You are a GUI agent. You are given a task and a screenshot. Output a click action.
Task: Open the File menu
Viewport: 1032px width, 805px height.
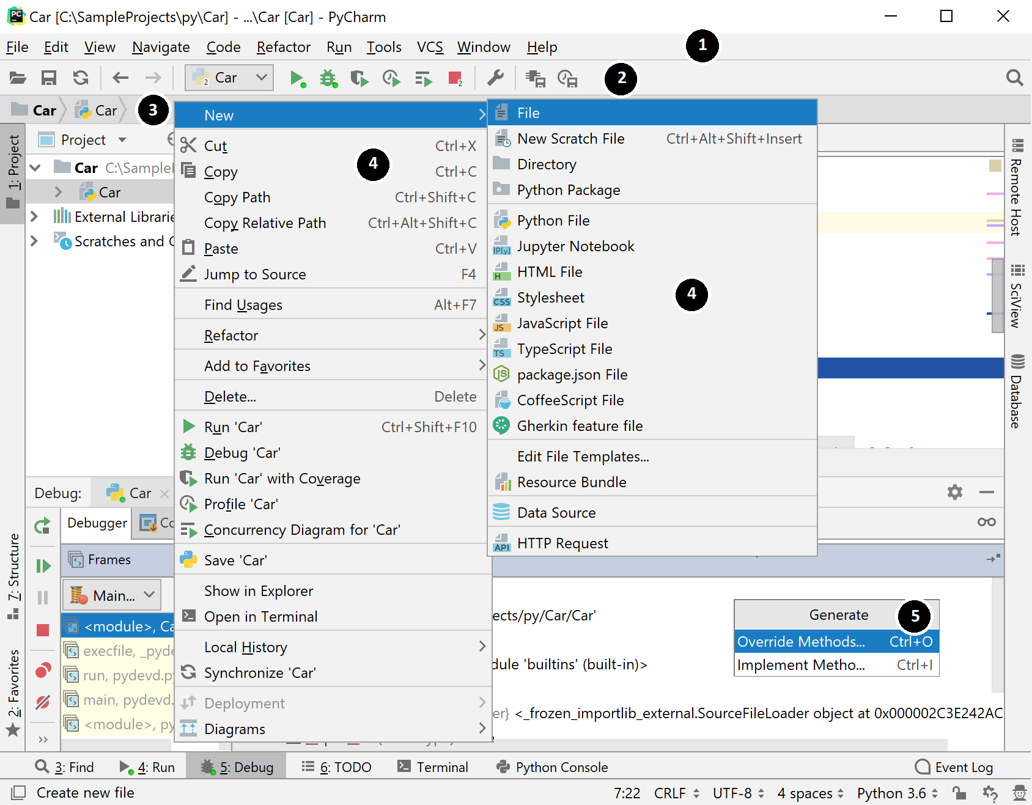[17, 47]
